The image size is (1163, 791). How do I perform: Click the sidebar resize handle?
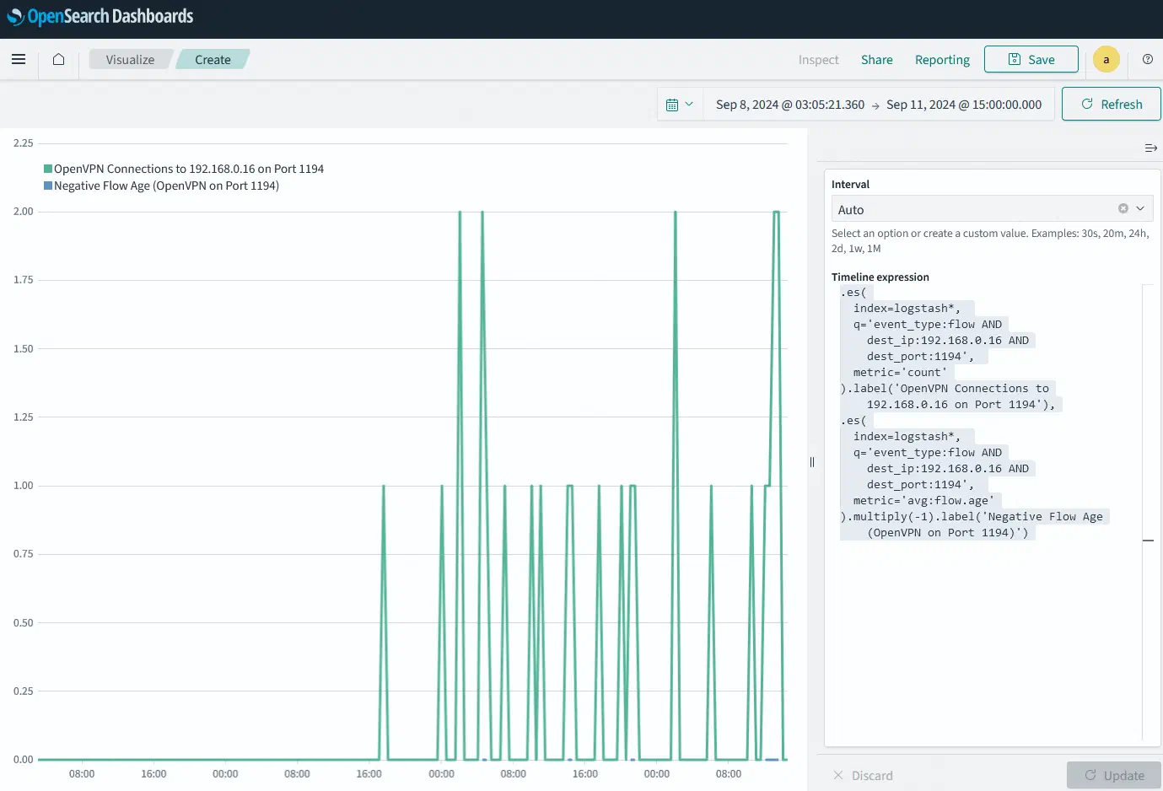812,462
